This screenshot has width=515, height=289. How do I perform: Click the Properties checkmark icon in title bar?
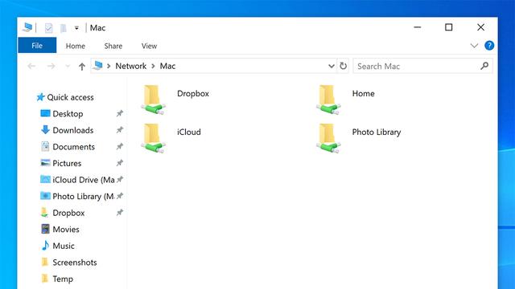[x=48, y=28]
